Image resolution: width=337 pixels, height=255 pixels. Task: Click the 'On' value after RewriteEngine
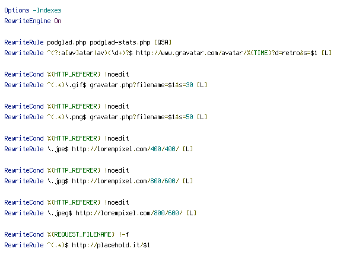pyautogui.click(x=58, y=21)
